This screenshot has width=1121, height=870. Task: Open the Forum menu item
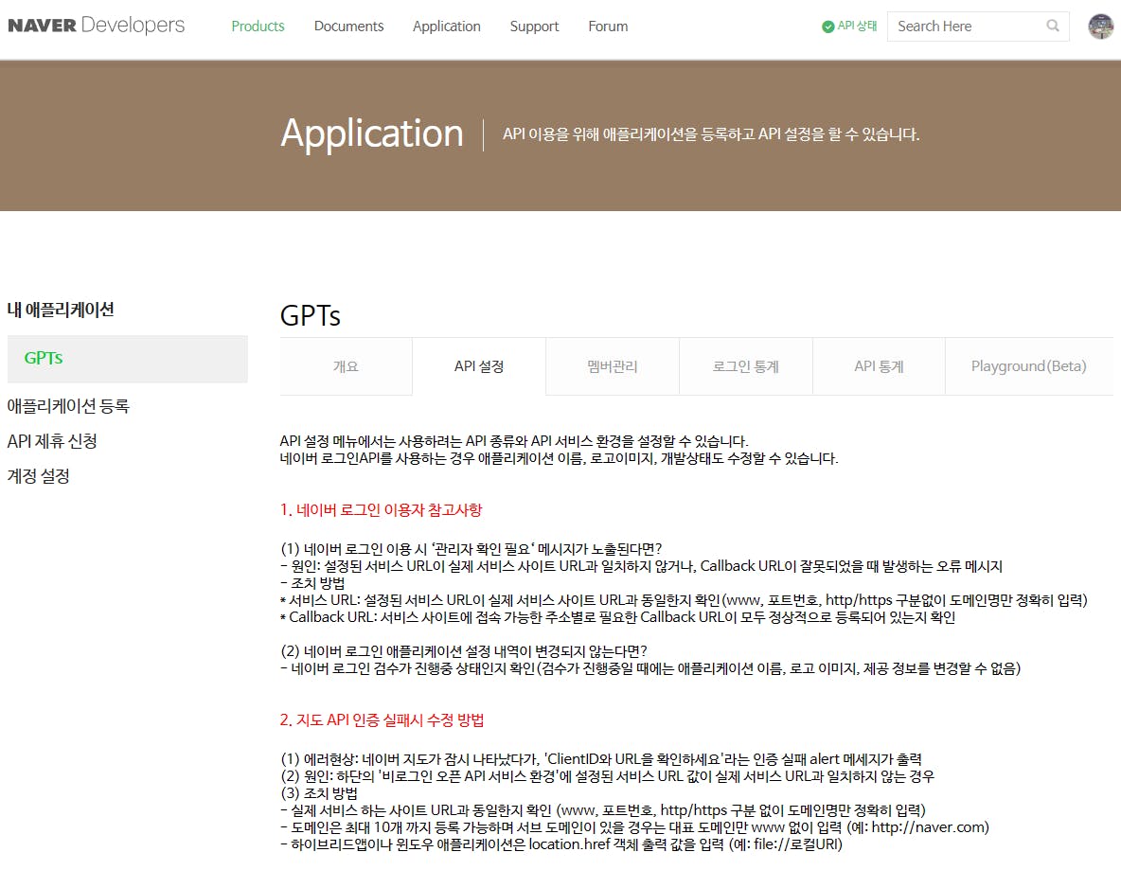point(609,27)
